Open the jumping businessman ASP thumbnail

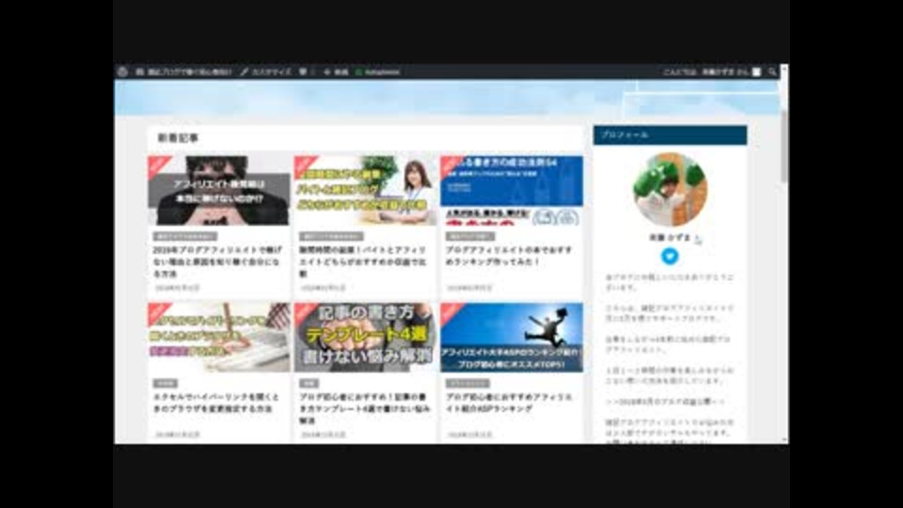pyautogui.click(x=512, y=338)
